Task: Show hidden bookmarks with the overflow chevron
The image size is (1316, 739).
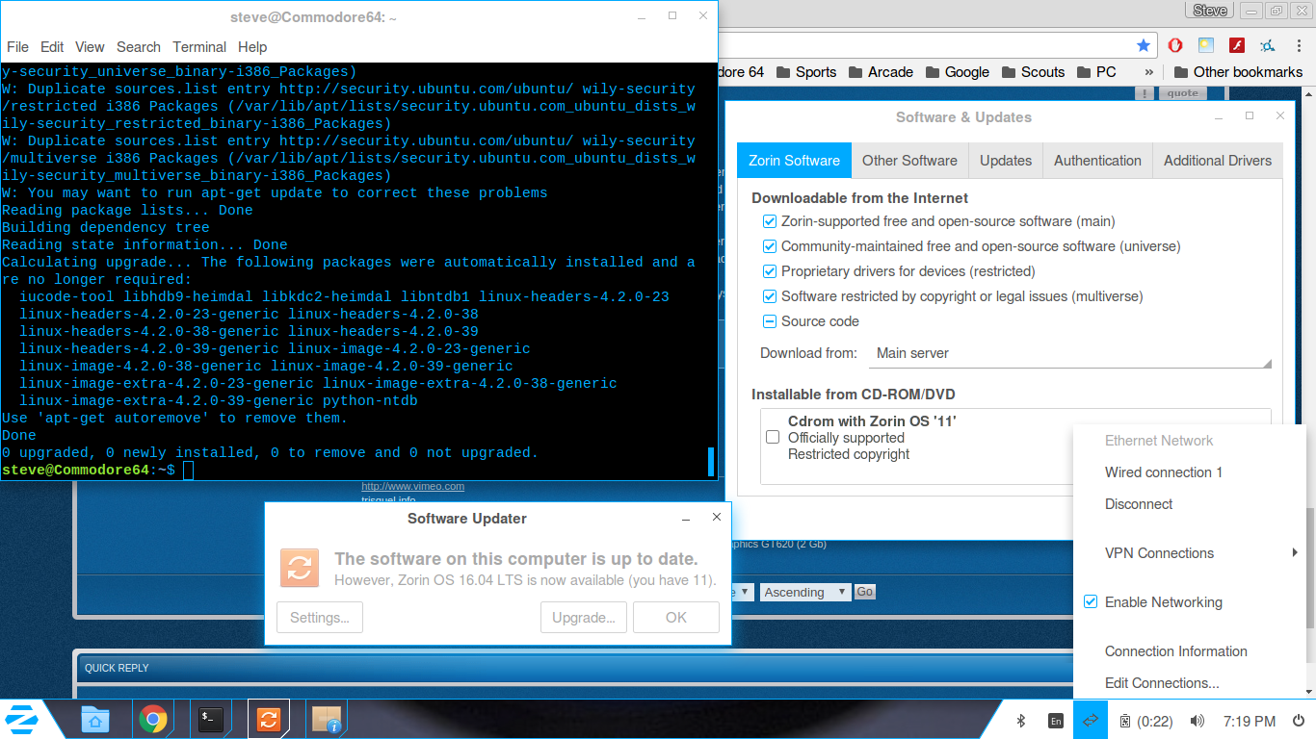Action: [x=1148, y=72]
